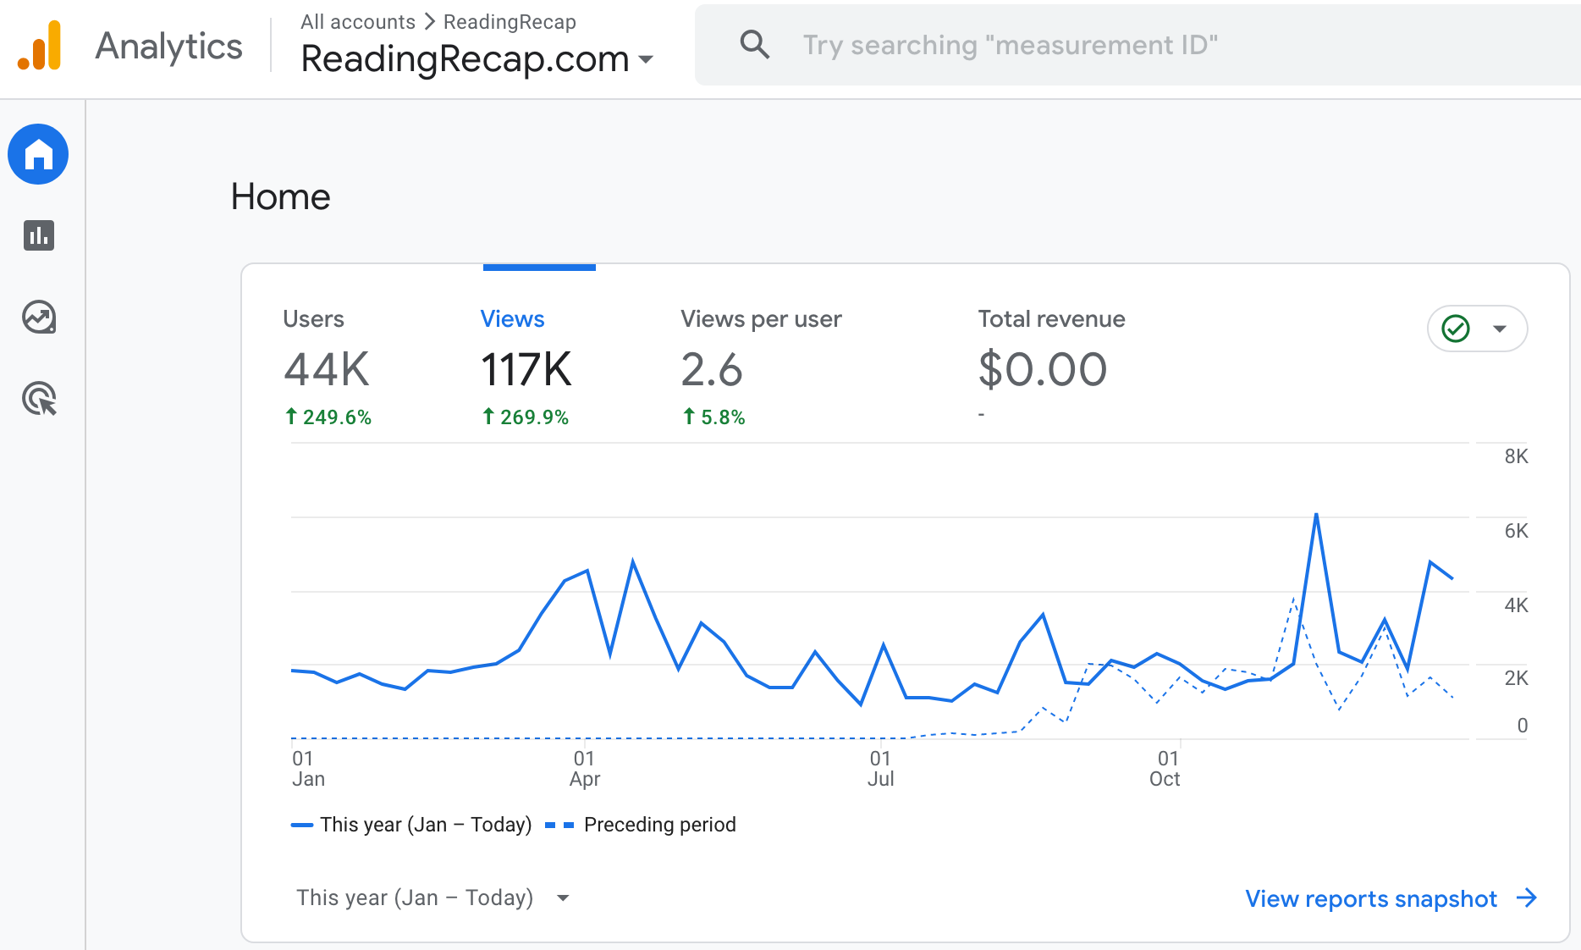Click the 01 Jan axis label
Screen dimensions: 1581x950
click(x=308, y=768)
